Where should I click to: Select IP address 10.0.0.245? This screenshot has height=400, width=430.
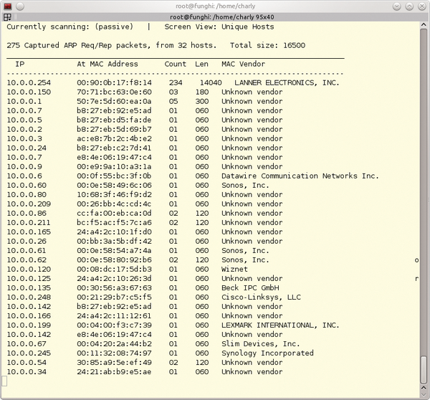pos(29,353)
